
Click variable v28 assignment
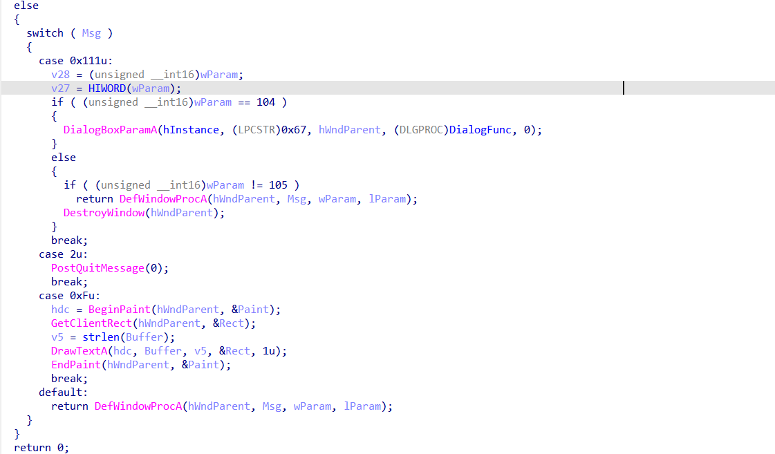(x=60, y=75)
